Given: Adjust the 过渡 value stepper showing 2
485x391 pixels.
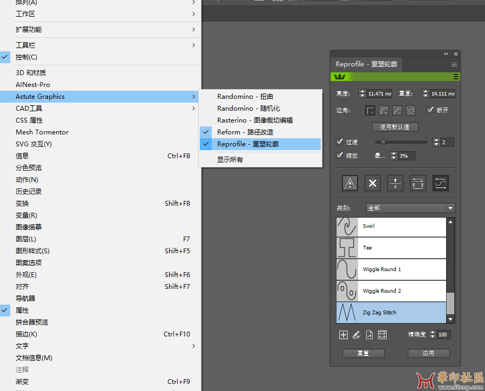Looking at the screenshot, I should coord(436,142).
